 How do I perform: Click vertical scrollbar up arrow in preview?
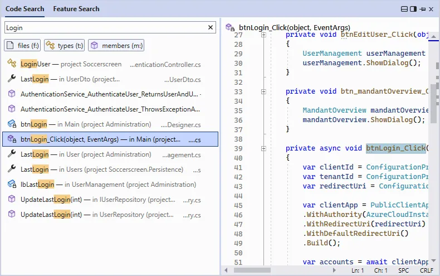[x=433, y=37]
